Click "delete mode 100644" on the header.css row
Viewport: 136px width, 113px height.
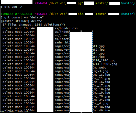[x=19, y=28]
